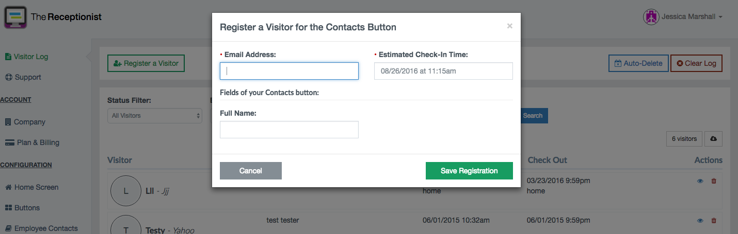738x234 pixels.
Task: Open Company settings in sidebar
Action: pos(25,122)
